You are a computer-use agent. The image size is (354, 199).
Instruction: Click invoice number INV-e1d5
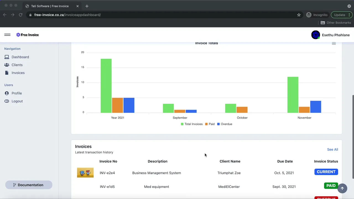107,187
